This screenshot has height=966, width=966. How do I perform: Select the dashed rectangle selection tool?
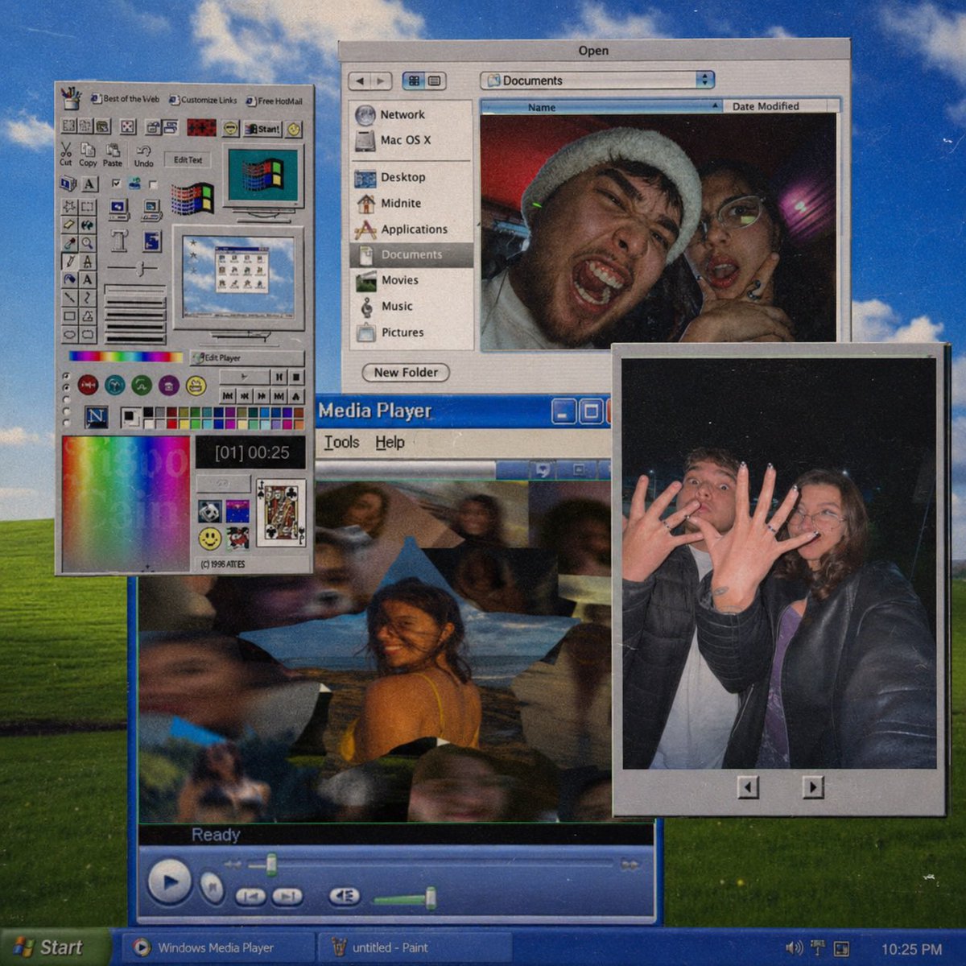[88, 206]
